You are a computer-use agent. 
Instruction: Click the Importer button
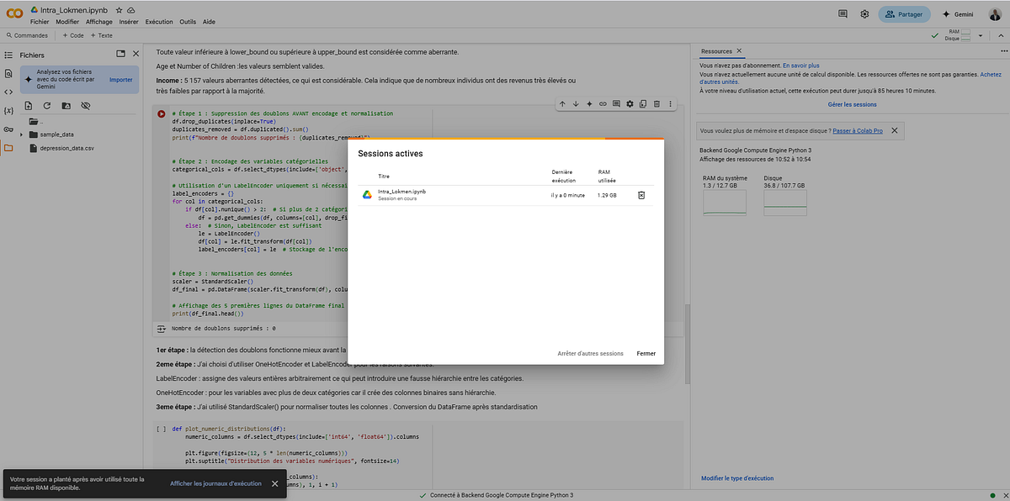[x=120, y=80]
